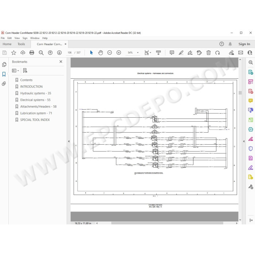Go to previous page arrow
Image resolution: width=255 pixels, height=255 pixels.
[50, 52]
